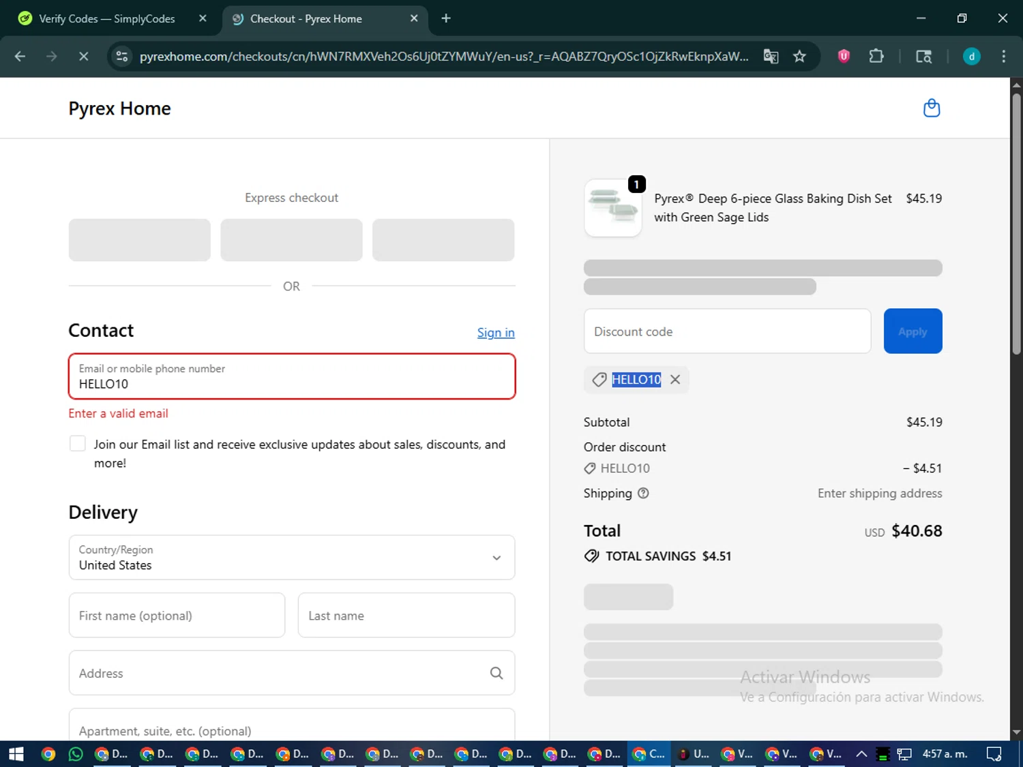1023x767 pixels.
Task: Open WhatsApp from the taskbar
Action: click(76, 754)
